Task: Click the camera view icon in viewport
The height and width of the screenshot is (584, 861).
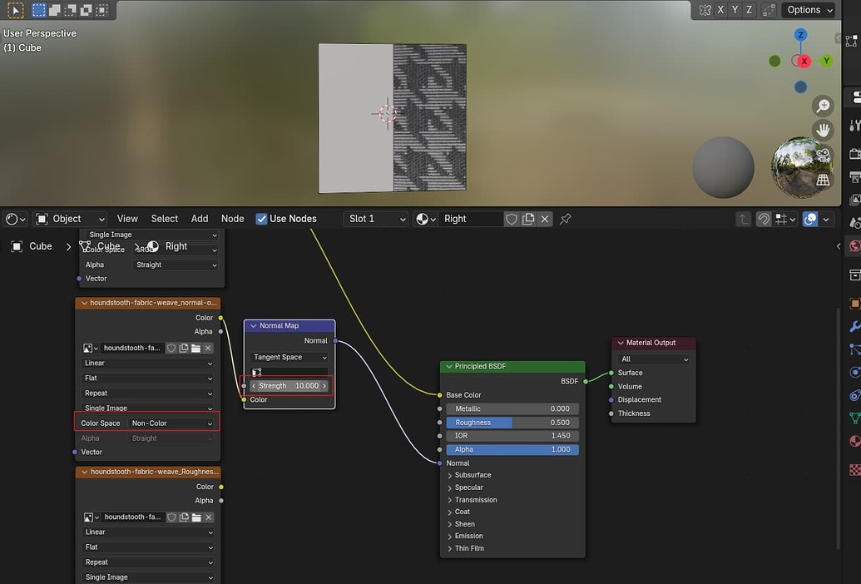Action: pos(823,155)
